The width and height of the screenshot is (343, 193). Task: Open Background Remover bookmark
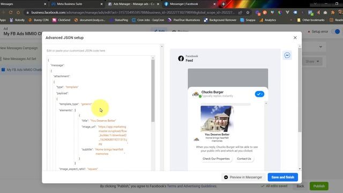tap(220, 20)
